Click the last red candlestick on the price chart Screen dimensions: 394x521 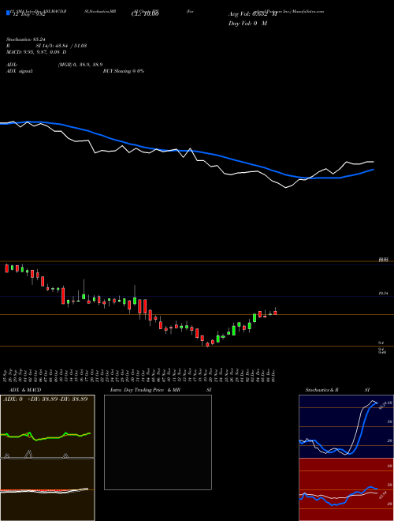(275, 312)
